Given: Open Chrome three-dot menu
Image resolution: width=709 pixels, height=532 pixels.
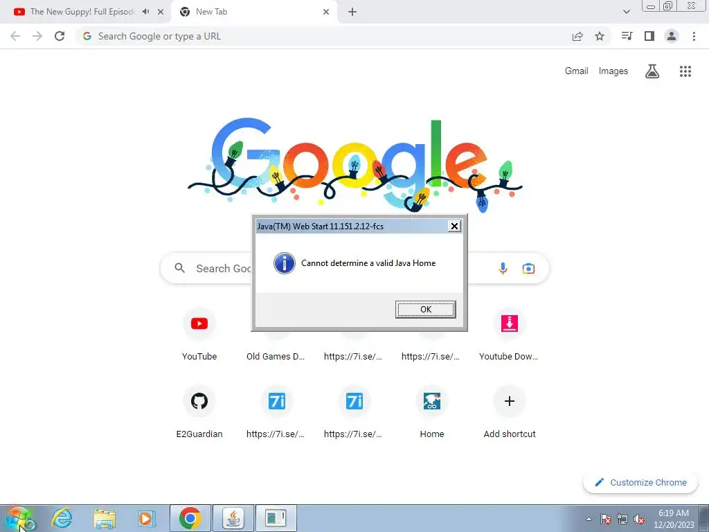Looking at the screenshot, I should pos(694,36).
